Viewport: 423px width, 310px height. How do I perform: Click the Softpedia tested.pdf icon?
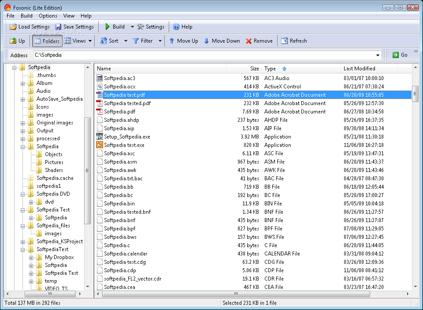tap(100, 103)
